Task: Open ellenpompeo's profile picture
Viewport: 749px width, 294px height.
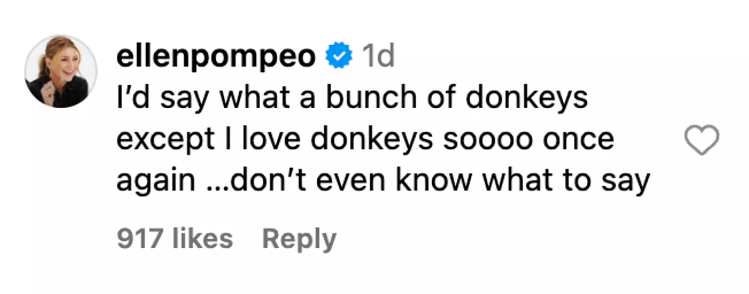Action: pyautogui.click(x=60, y=71)
